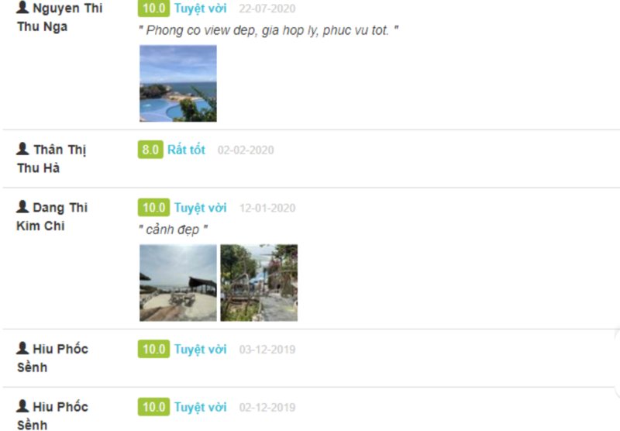Click the 10.0 score badge dated 12-01-2020
The height and width of the screenshot is (431, 620).
[x=153, y=208]
